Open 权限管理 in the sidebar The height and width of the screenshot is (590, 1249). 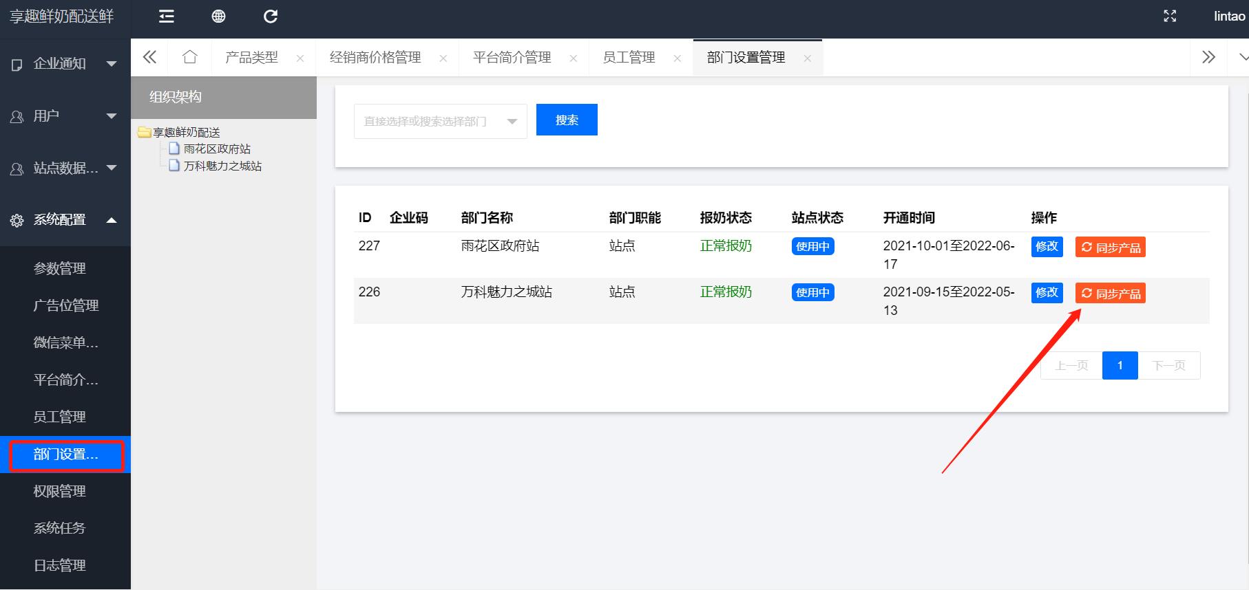click(60, 491)
